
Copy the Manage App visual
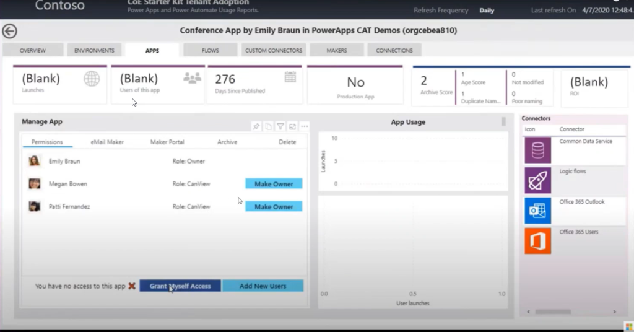tap(268, 126)
